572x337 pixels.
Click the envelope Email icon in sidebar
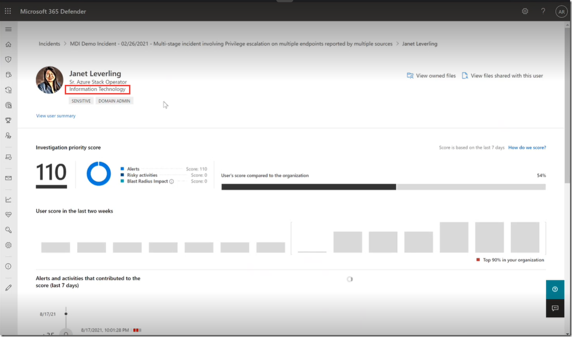point(8,178)
